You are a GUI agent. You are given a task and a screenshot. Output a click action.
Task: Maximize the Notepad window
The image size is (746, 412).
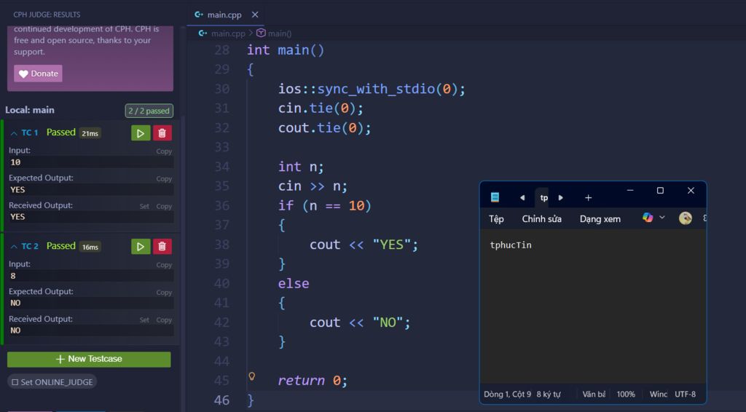tap(660, 191)
